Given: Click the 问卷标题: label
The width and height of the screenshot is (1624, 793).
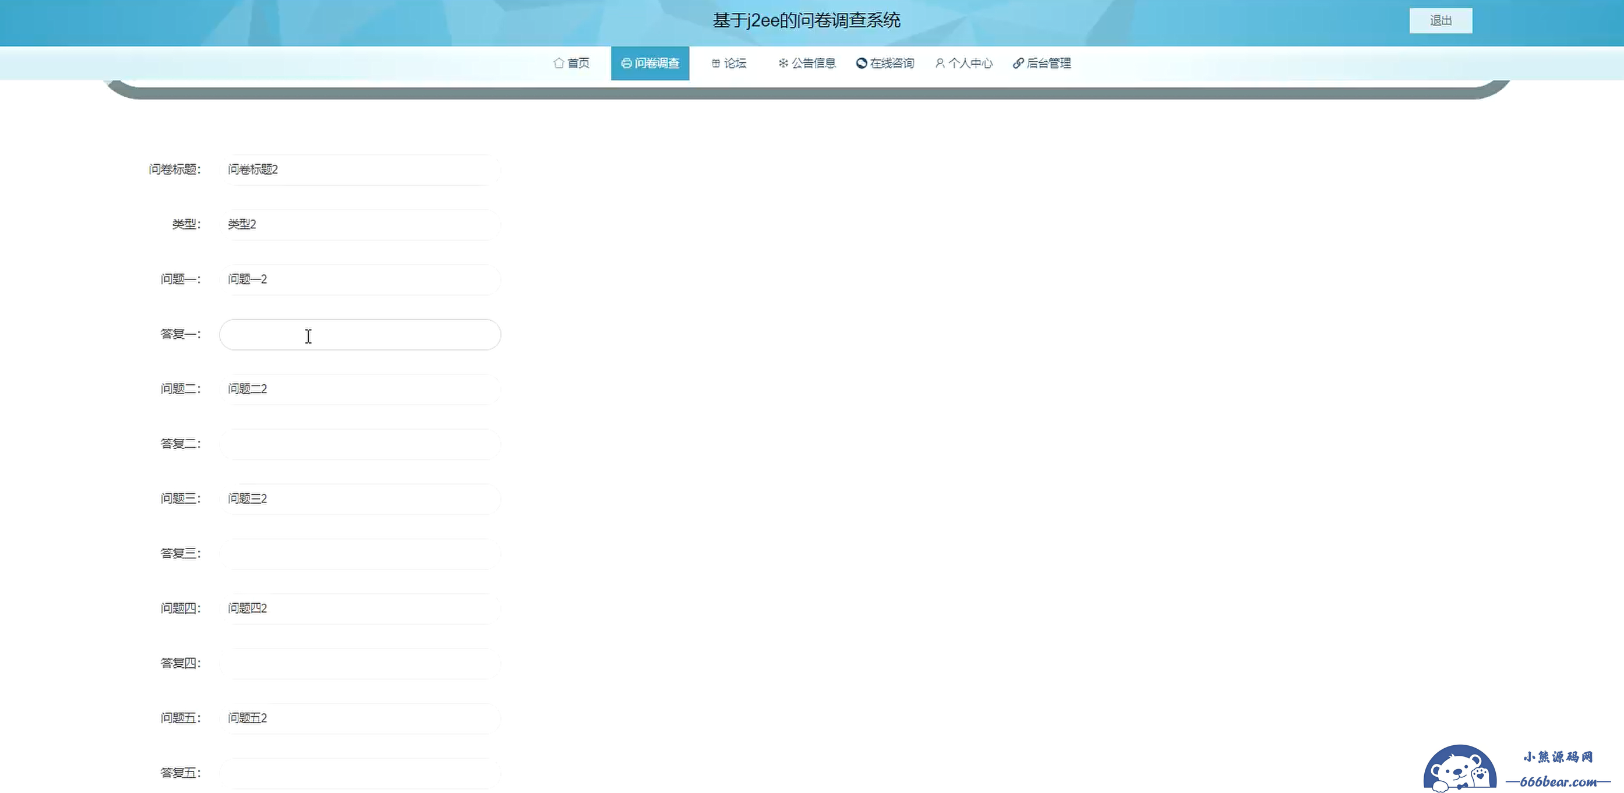Looking at the screenshot, I should pos(175,169).
